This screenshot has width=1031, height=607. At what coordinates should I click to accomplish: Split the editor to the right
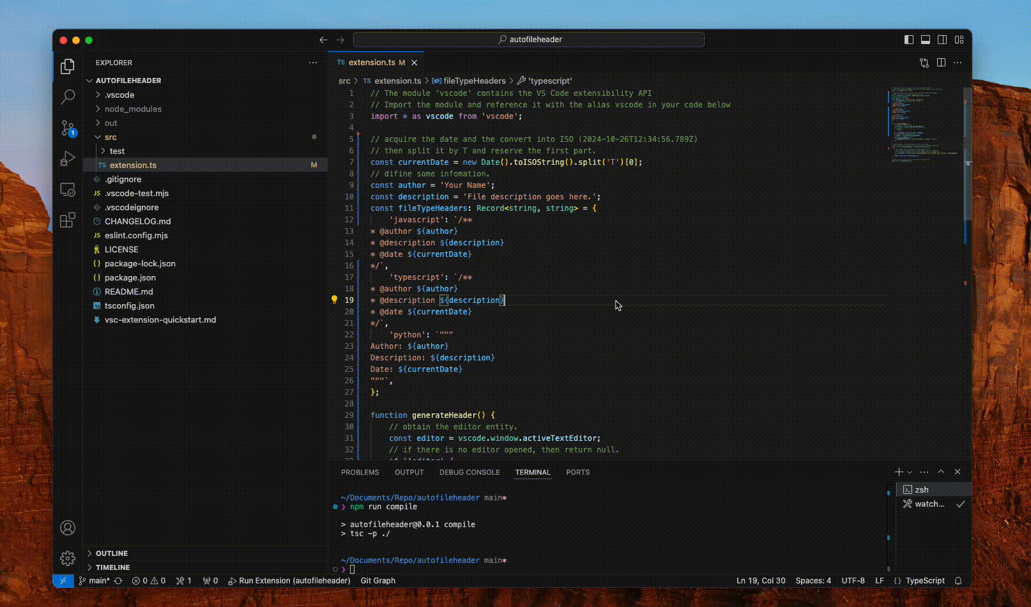point(941,63)
